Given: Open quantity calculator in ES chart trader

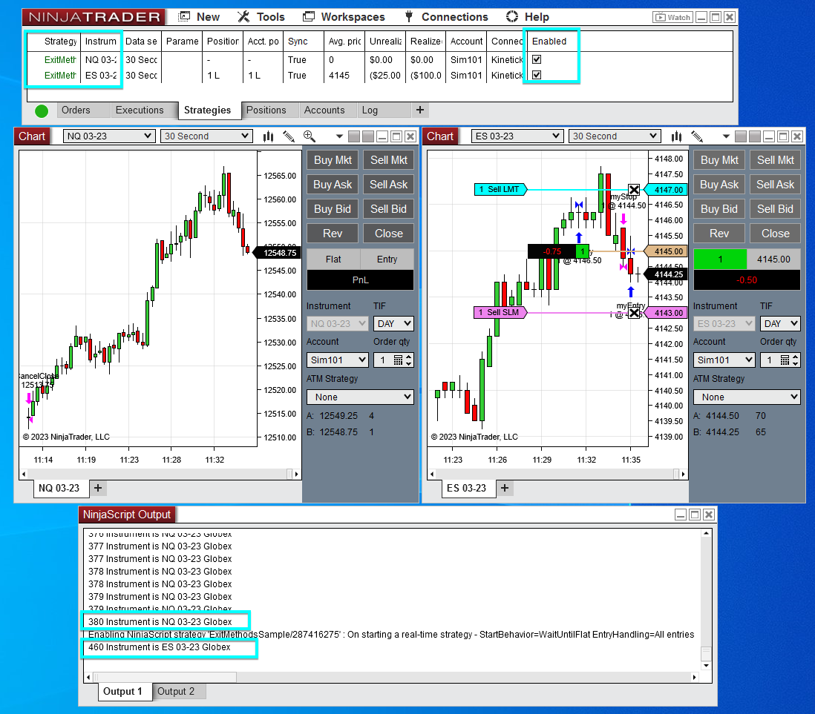Looking at the screenshot, I should (785, 360).
